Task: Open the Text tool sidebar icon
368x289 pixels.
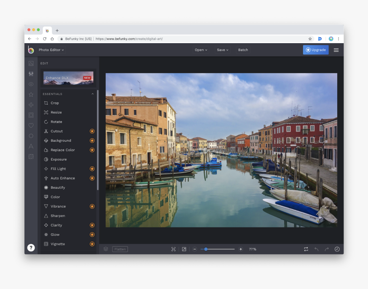Action: [31, 146]
